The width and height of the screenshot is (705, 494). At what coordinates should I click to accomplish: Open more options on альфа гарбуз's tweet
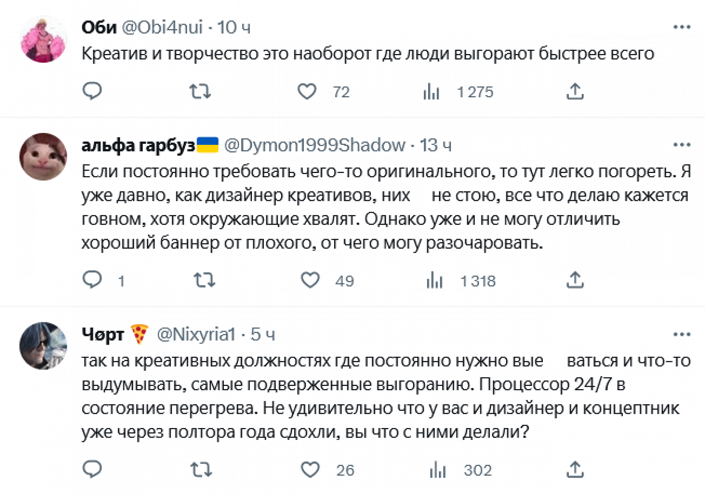(681, 145)
